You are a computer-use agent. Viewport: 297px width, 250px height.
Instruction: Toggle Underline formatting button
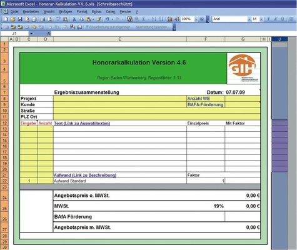[x=283, y=19]
